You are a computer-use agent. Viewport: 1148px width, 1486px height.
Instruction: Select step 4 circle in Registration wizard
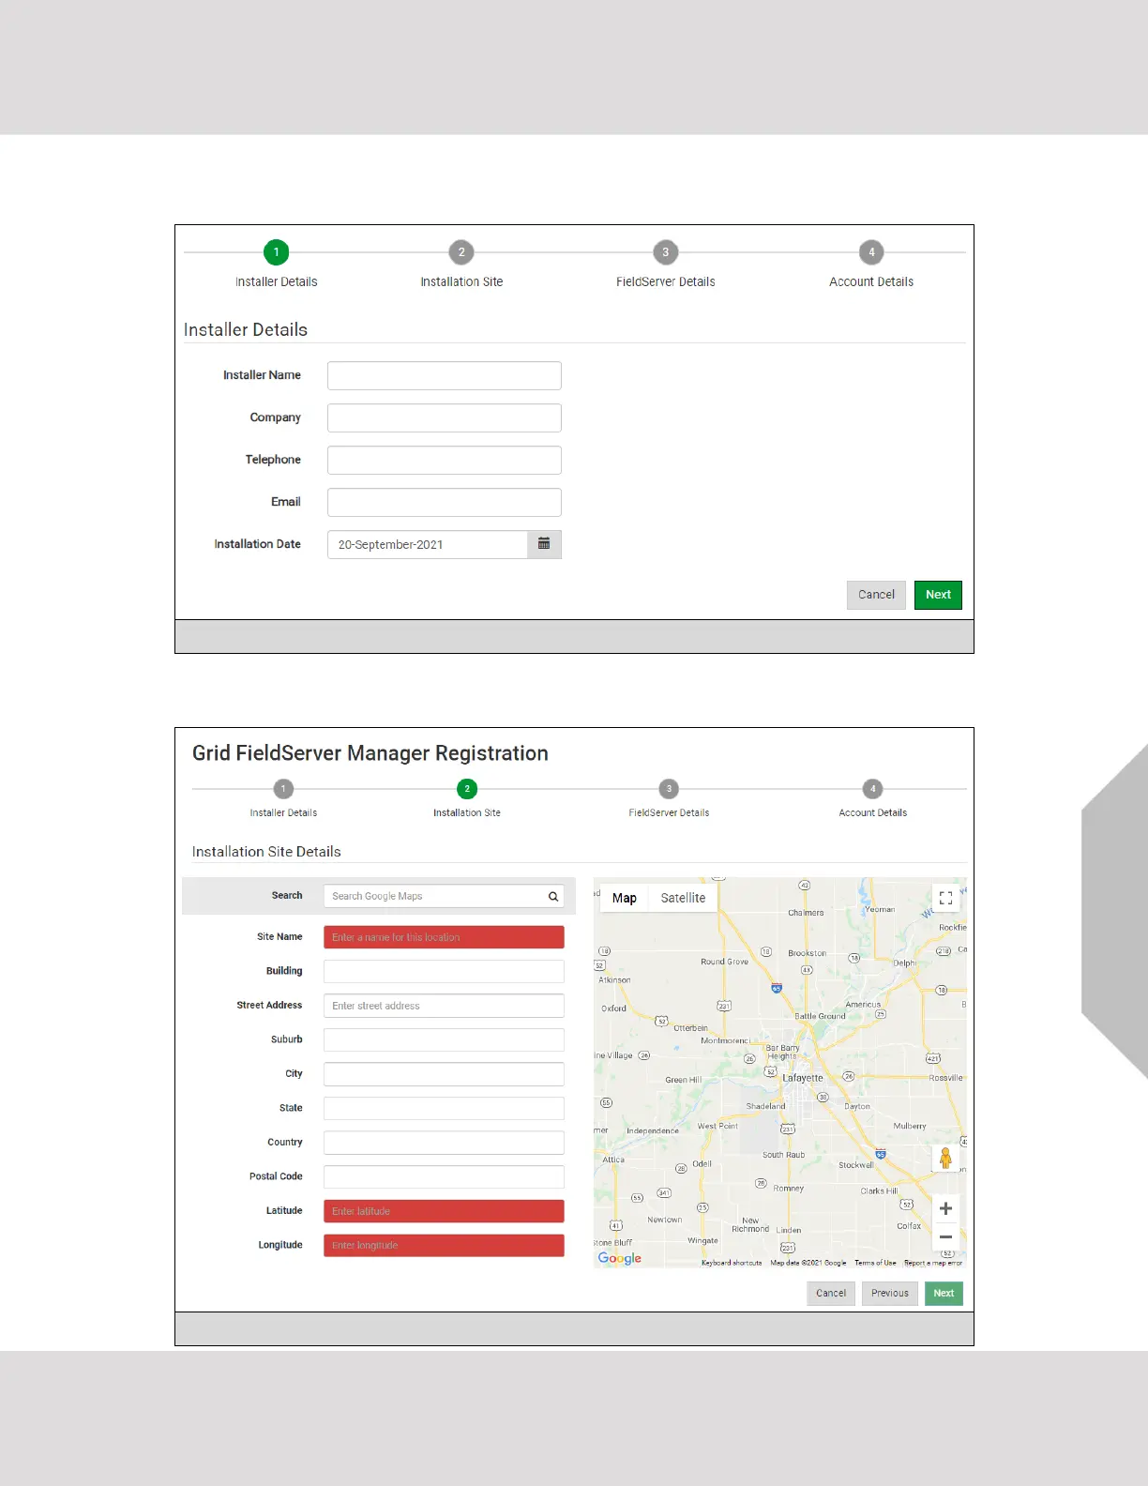873,789
